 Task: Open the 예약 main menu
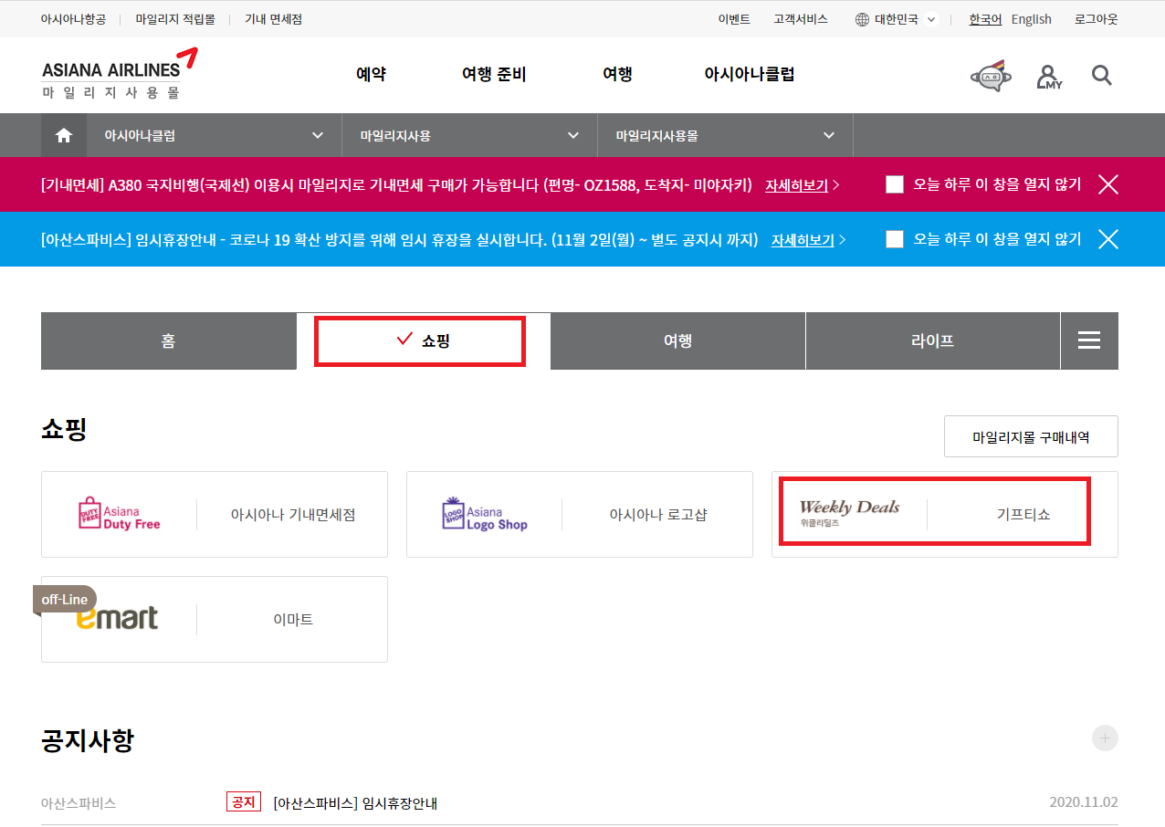(x=371, y=75)
